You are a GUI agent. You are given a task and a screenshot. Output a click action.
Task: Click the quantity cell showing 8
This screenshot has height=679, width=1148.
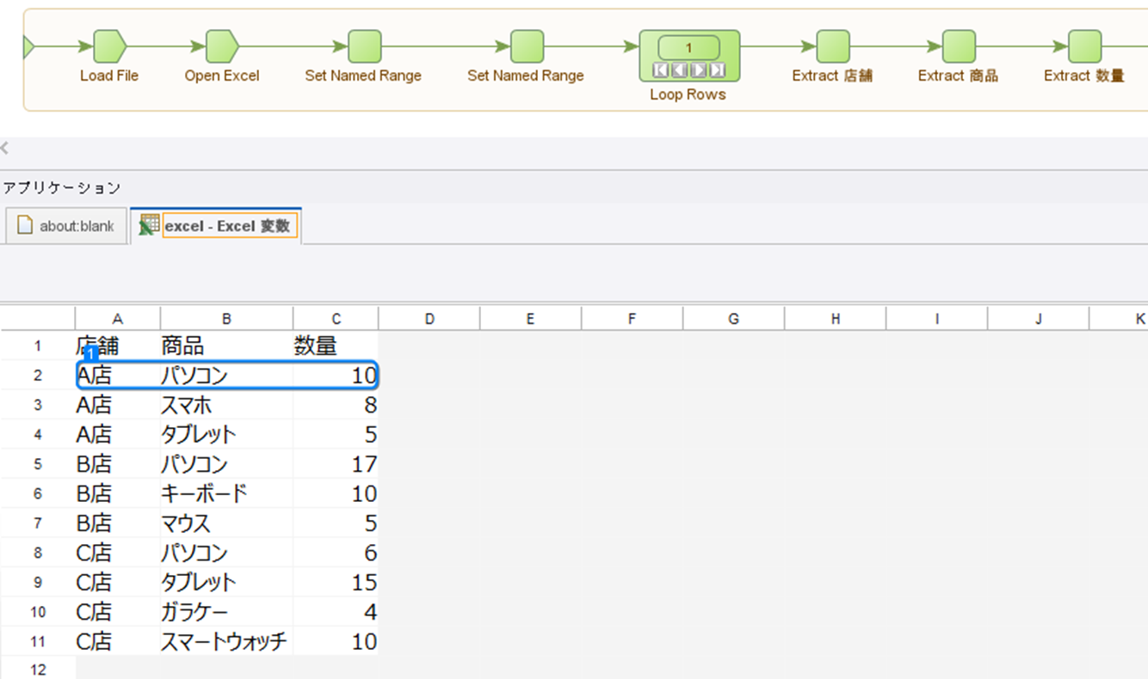[336, 405]
